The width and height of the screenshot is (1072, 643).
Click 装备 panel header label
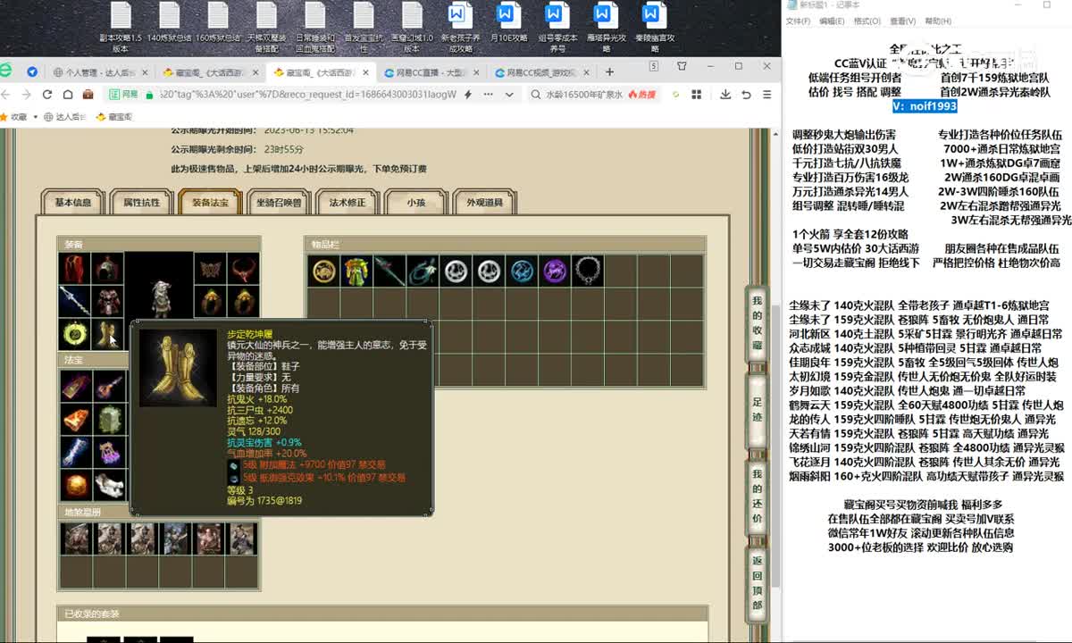(74, 244)
